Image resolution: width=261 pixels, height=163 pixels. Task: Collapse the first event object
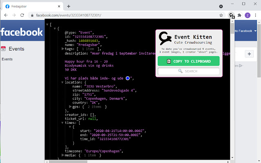(x=55, y=29)
